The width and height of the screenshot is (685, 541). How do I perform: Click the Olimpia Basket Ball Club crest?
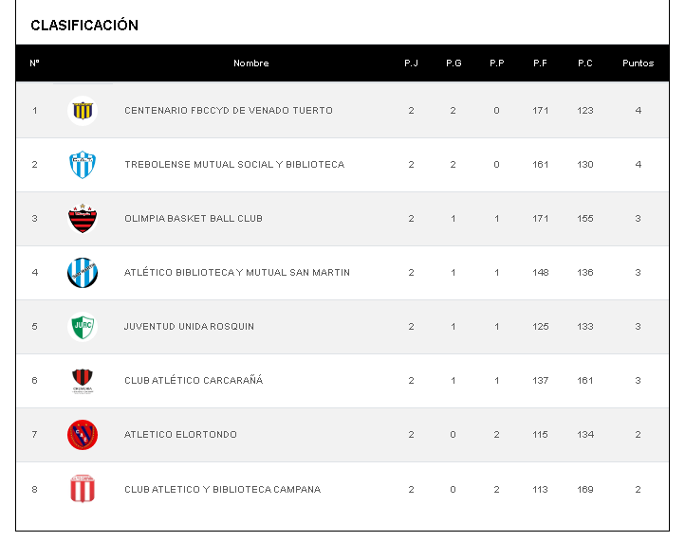click(x=83, y=219)
